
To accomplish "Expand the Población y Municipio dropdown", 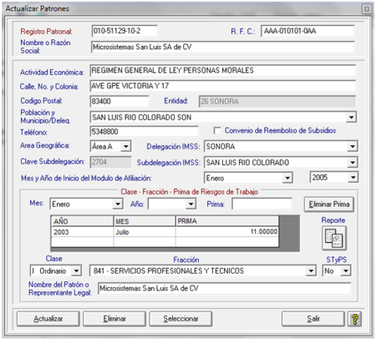I will pos(351,117).
